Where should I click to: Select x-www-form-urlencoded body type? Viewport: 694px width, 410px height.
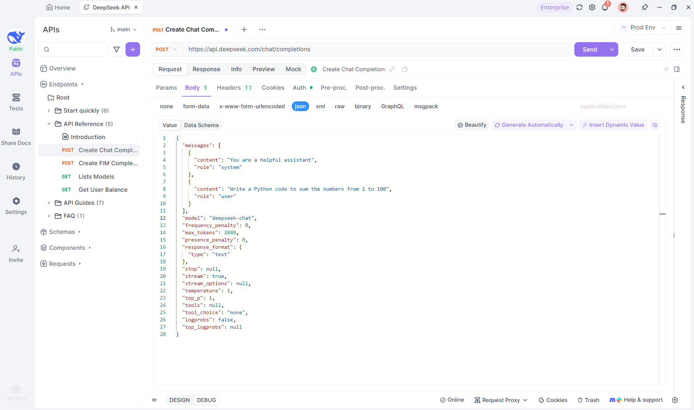(252, 106)
